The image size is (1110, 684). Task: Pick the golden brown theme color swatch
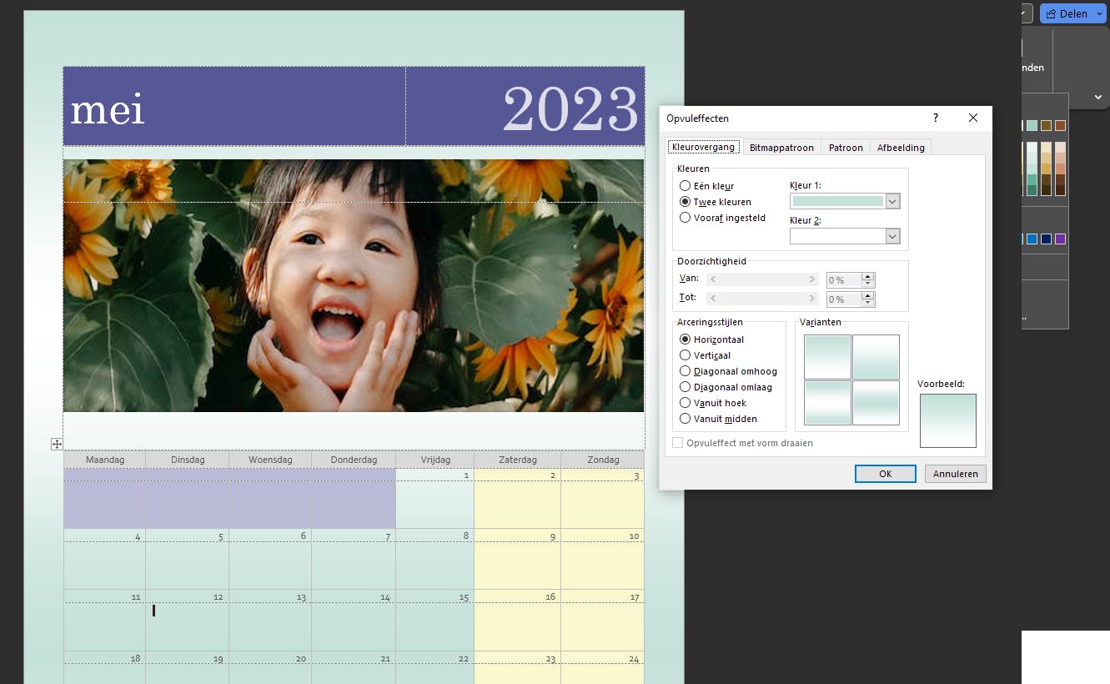1046,125
